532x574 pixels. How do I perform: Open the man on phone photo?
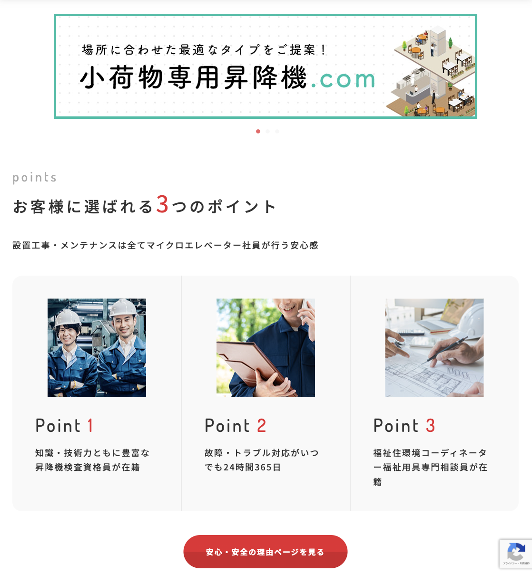[x=266, y=348]
